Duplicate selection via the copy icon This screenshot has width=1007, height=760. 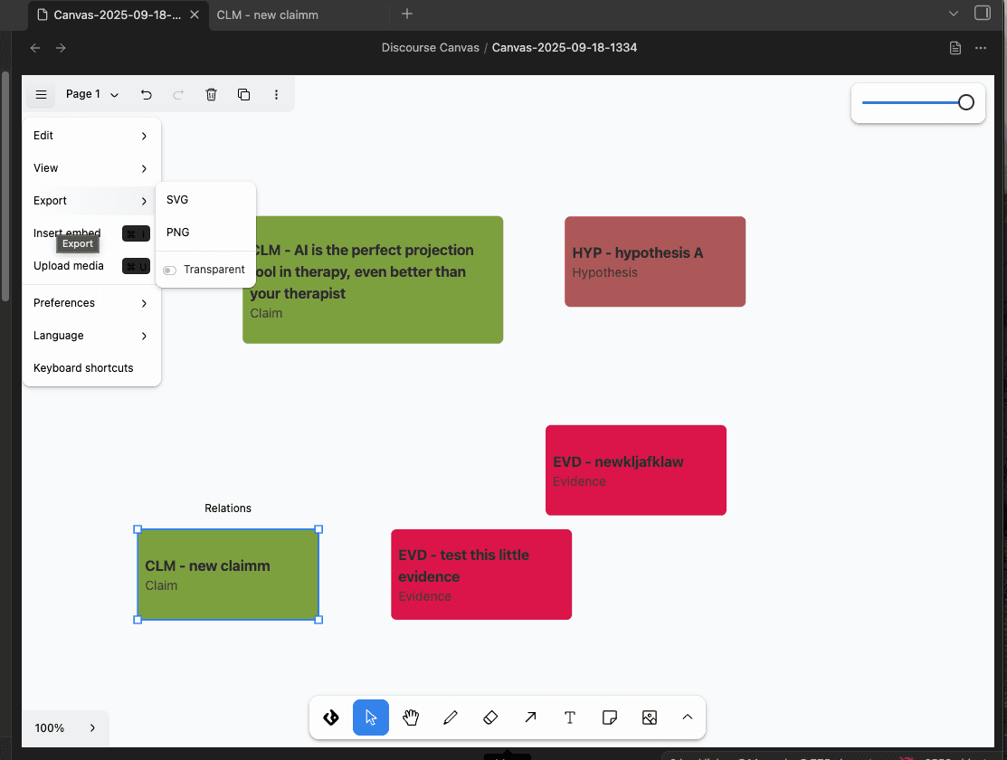pos(243,94)
